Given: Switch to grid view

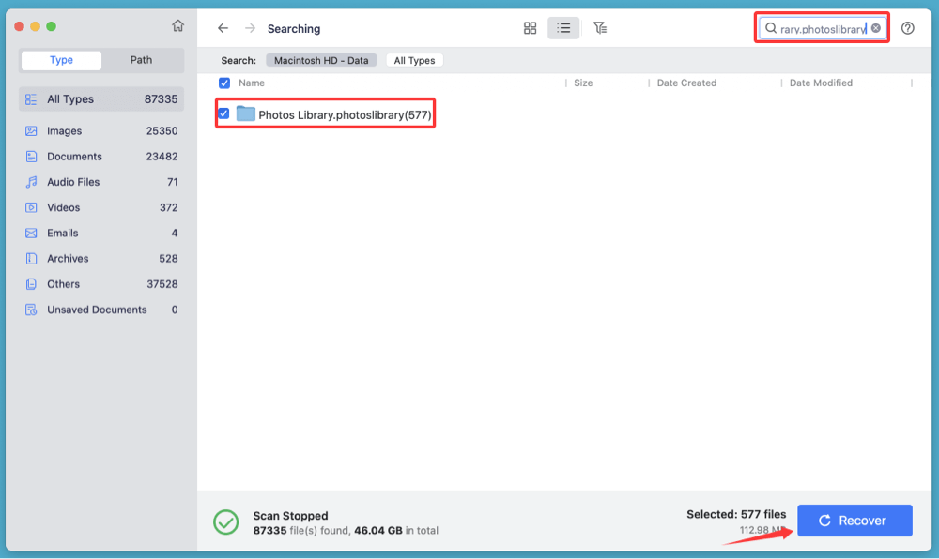Looking at the screenshot, I should coord(530,28).
